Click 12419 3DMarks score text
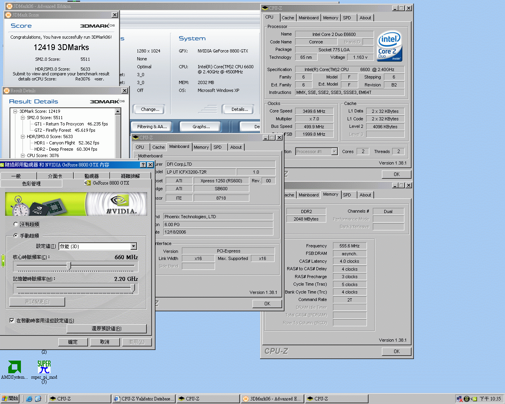Viewport: 505px width, 404px height. click(x=62, y=47)
